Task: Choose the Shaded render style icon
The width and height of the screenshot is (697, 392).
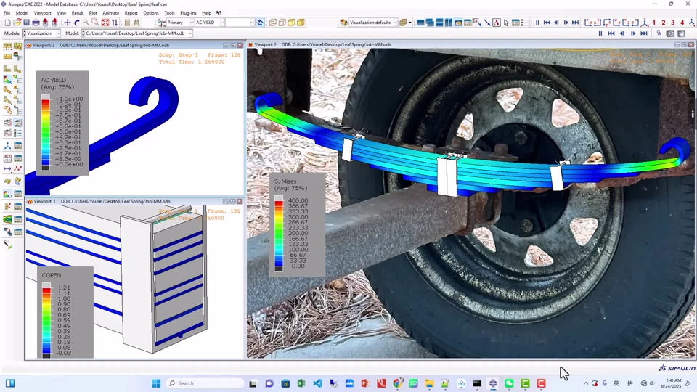Action: click(301, 23)
